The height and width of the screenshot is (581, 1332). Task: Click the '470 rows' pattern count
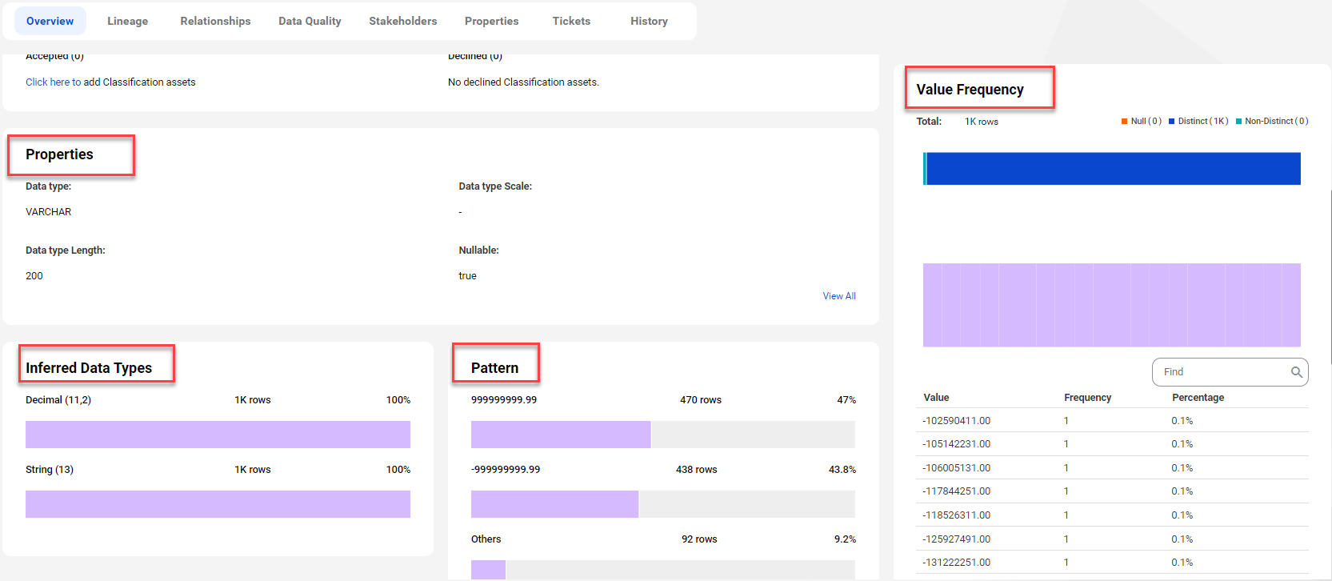(701, 400)
